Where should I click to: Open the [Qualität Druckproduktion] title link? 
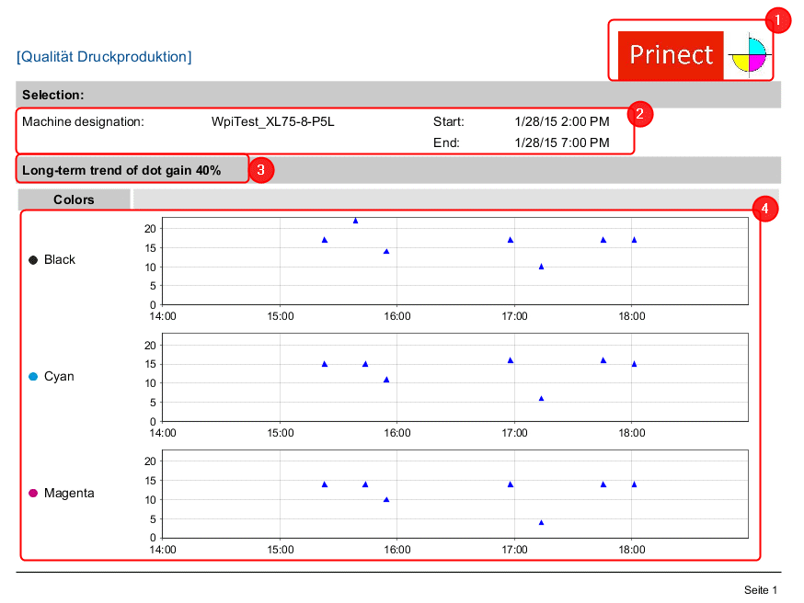[104, 57]
